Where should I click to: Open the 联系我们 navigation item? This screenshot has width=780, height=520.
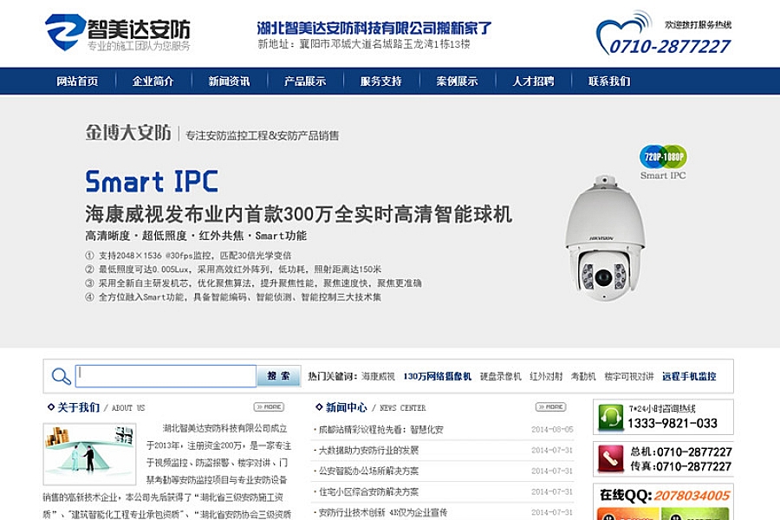click(609, 81)
